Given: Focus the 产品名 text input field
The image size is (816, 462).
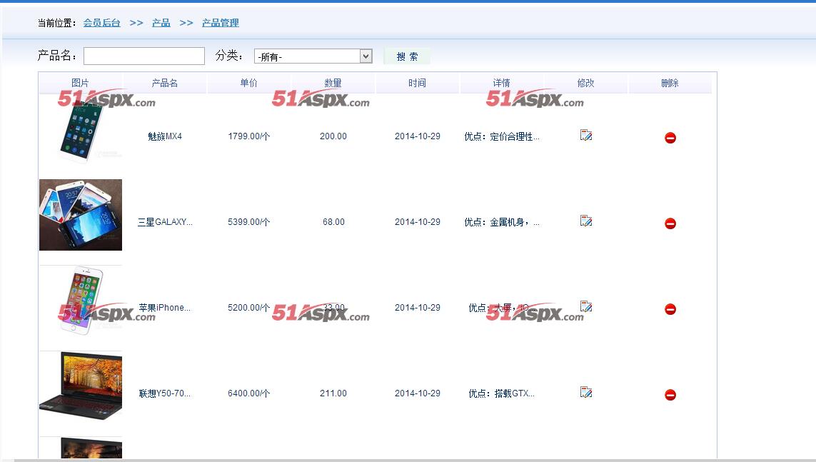Looking at the screenshot, I should (x=144, y=56).
